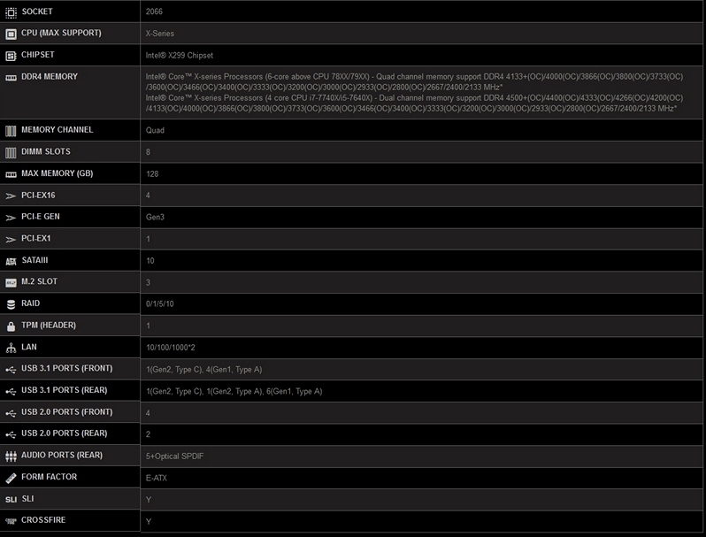Select the MEMORY CHANNEL label
The width and height of the screenshot is (706, 537).
pos(58,130)
